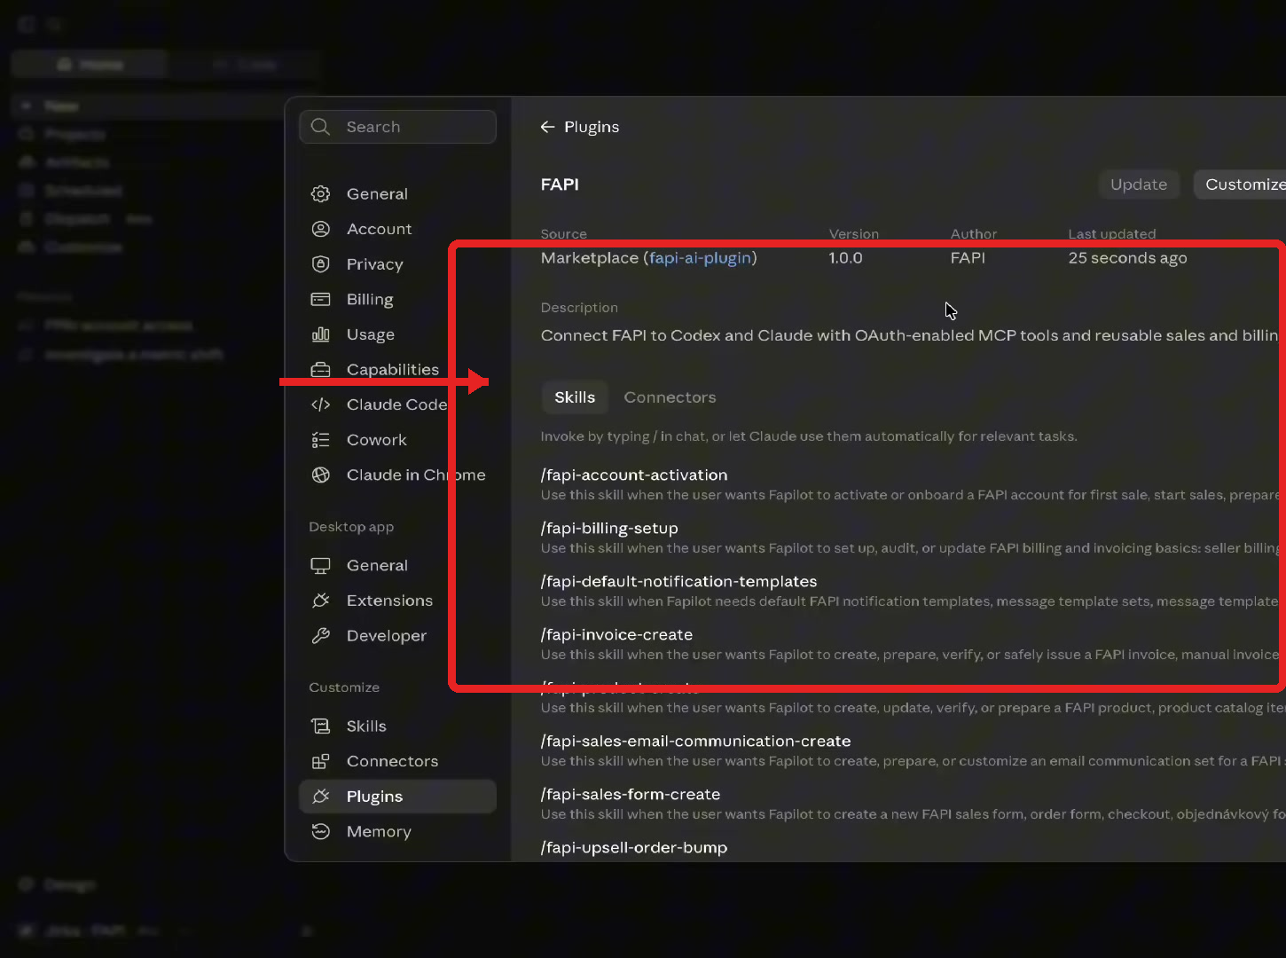The width and height of the screenshot is (1286, 958).
Task: Select the /fapi-sales-form-create skill name
Action: click(631, 795)
